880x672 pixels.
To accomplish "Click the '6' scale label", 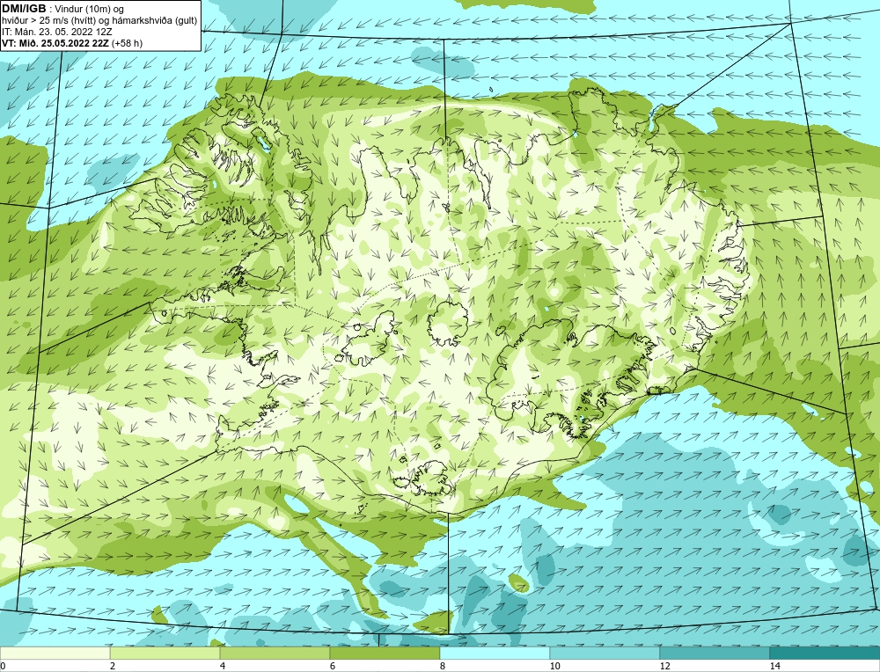I will coord(333,666).
